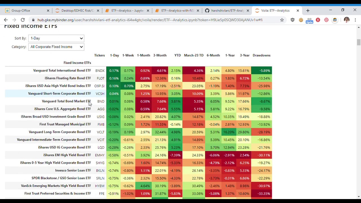Click the 1-Month column header
The image size is (361, 203).
tap(144, 55)
